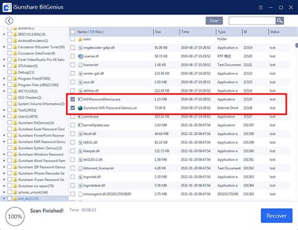Check the lost_dir(1115) tree checkbox
Image resolution: width=298 pixels, height=230 pixels.
9,198
